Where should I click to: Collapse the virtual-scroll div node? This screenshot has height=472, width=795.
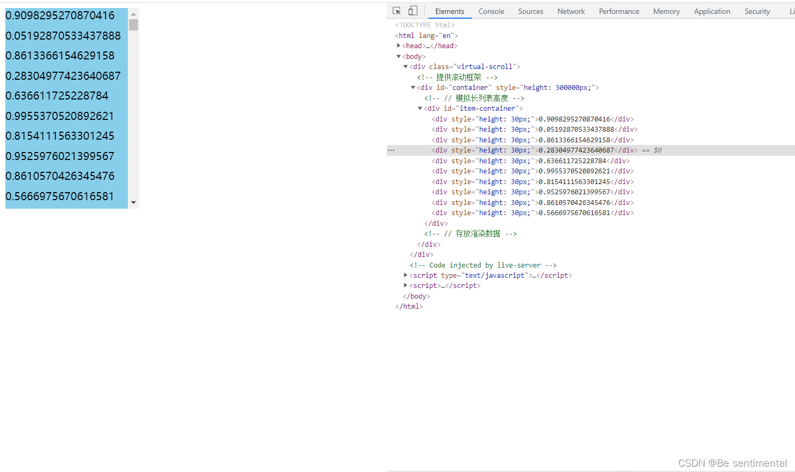(406, 66)
